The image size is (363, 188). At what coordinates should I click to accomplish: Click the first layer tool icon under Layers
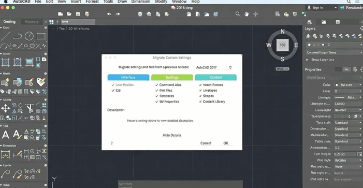pos(308,36)
